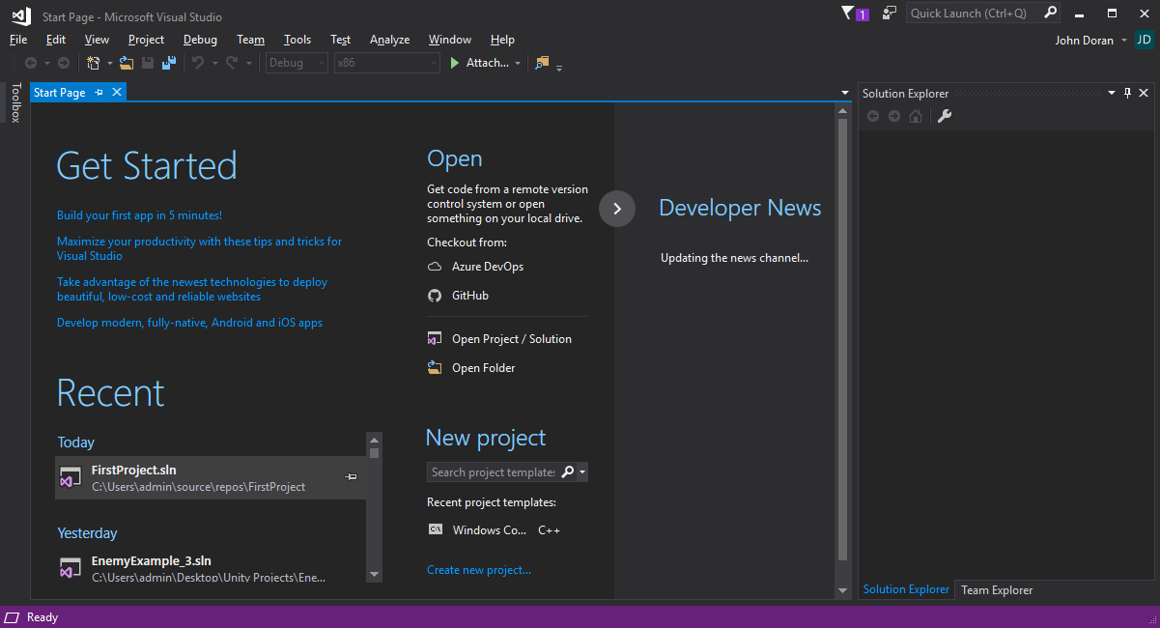
Task: Click the Redo toolbar icon
Action: coord(232,63)
